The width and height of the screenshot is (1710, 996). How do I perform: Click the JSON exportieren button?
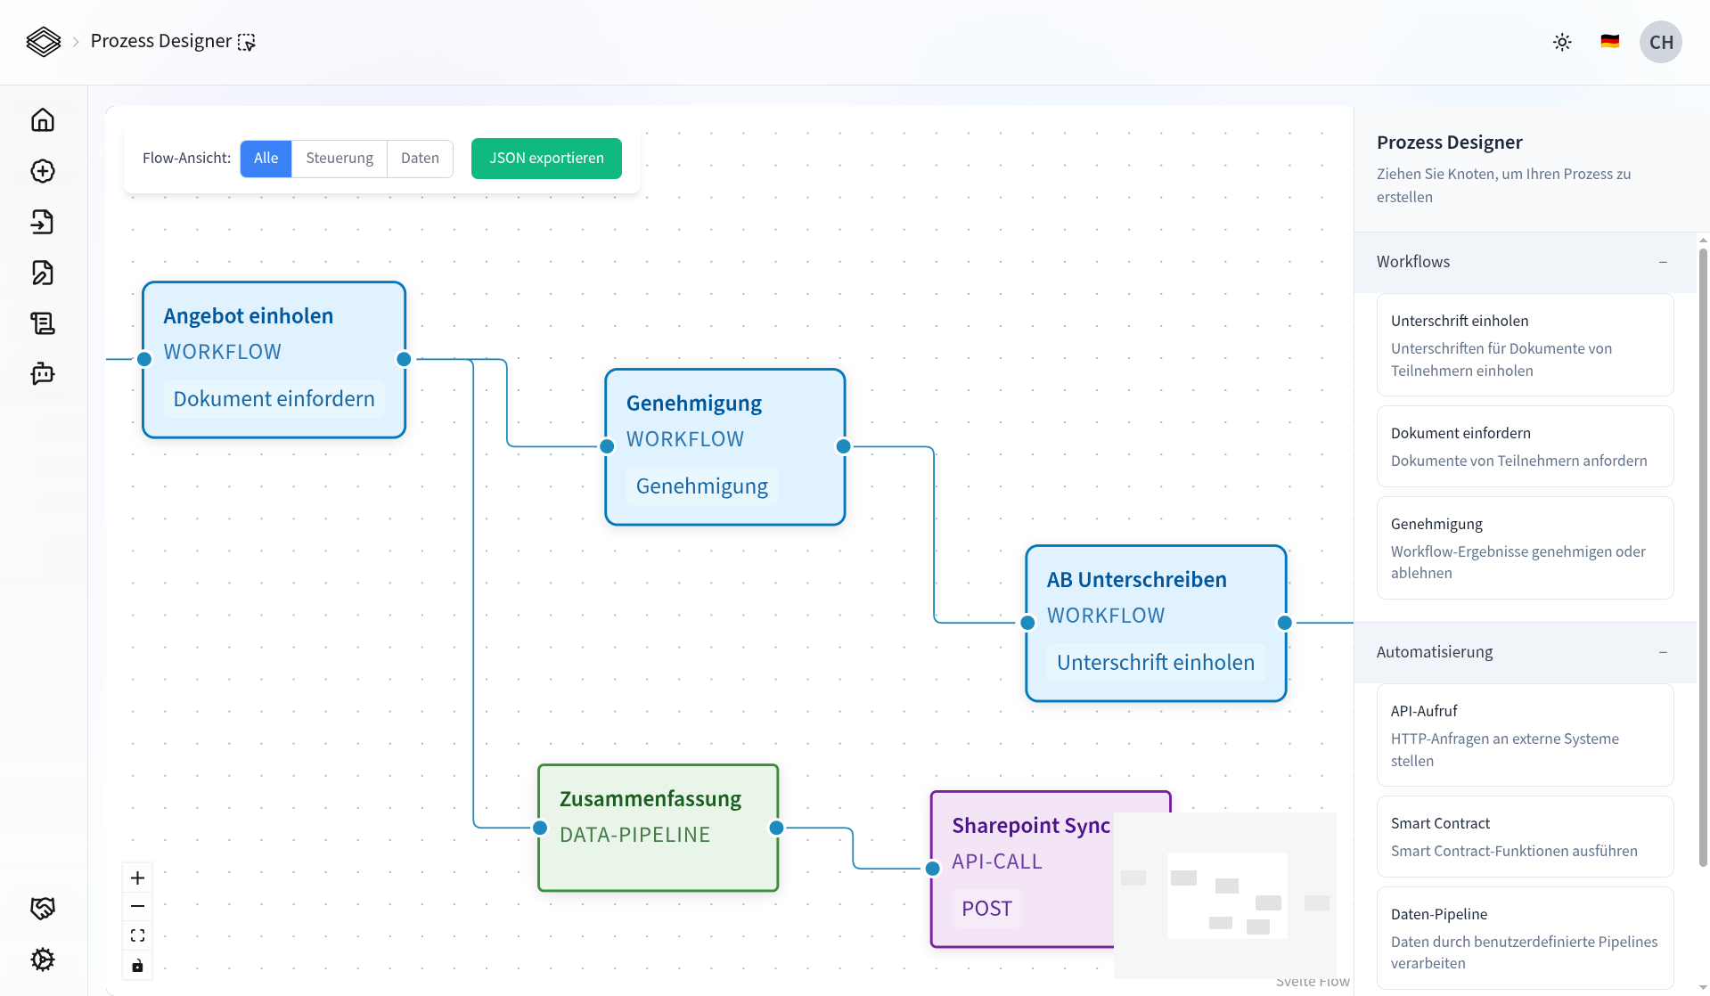[x=545, y=158]
